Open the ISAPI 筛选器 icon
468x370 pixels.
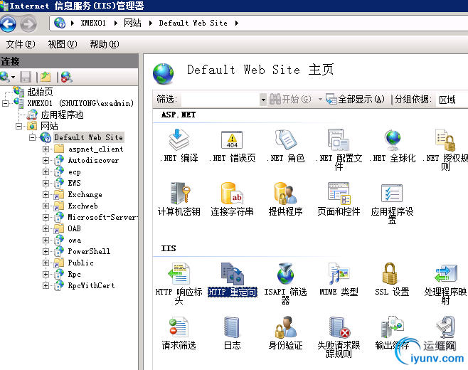(285, 273)
